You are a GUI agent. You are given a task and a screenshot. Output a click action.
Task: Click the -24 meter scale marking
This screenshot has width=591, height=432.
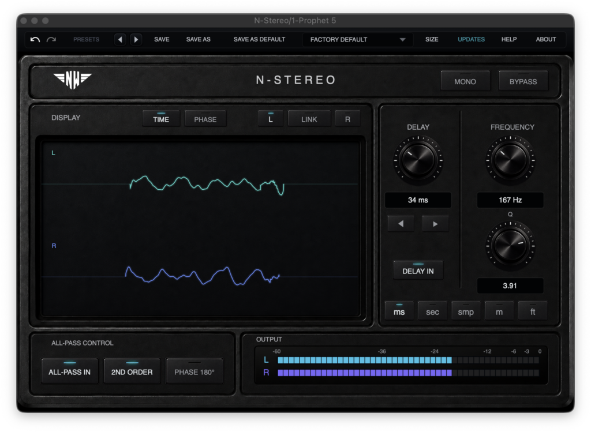click(435, 351)
